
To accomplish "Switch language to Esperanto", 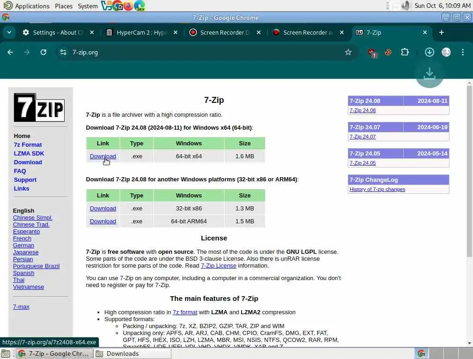I will click(x=26, y=232).
